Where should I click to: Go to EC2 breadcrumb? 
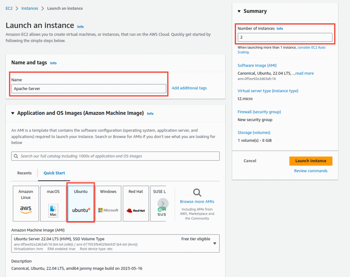(9, 8)
